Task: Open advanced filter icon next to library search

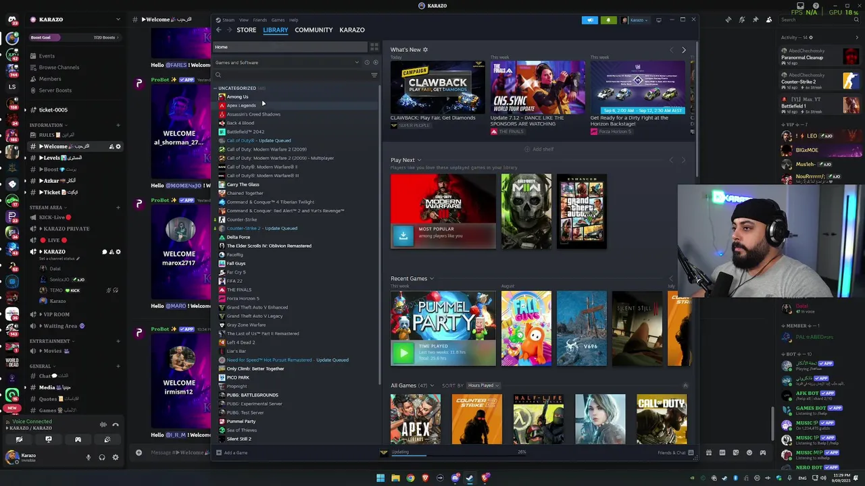Action: [374, 75]
